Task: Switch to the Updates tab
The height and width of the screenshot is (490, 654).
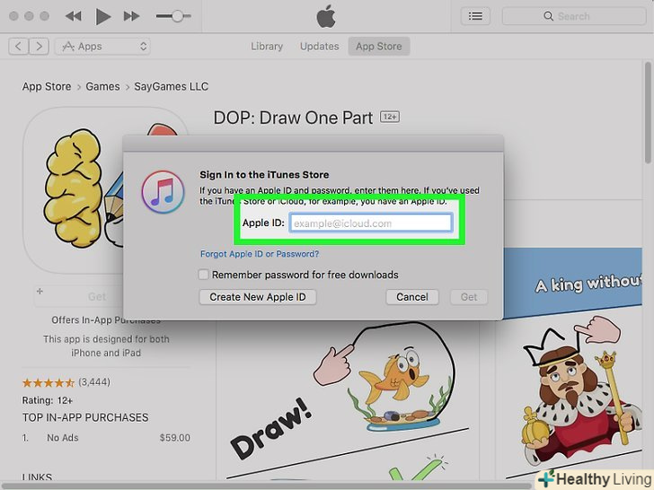Action: pos(320,47)
